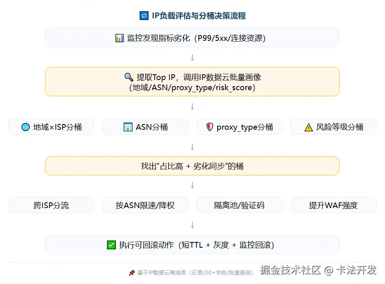Image resolution: width=385 pixels, height=284 pixels.
Task: Select the green checkmark icon in 执行可回滚动作
Action: [111, 244]
